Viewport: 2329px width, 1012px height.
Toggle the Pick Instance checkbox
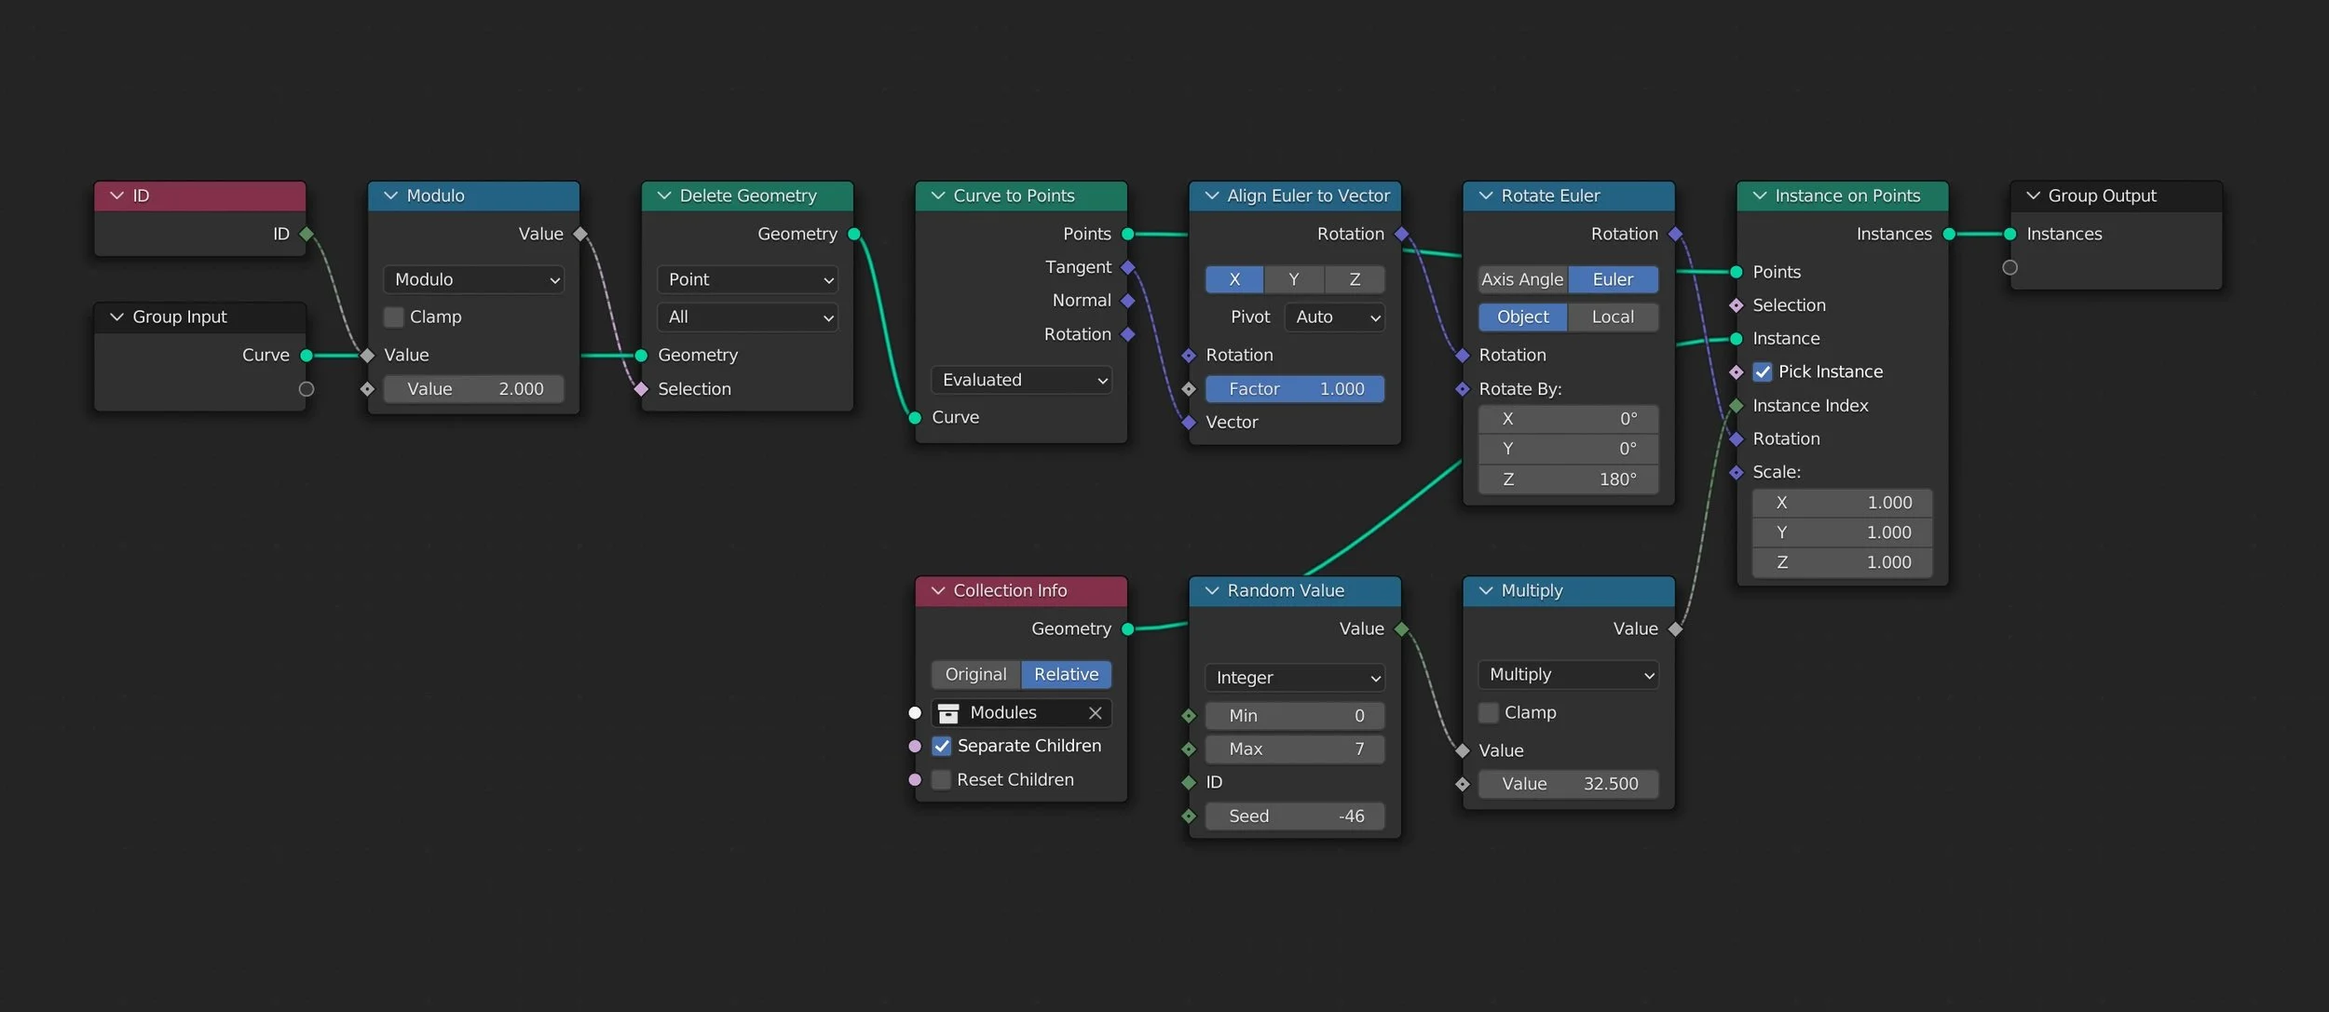[1763, 372]
